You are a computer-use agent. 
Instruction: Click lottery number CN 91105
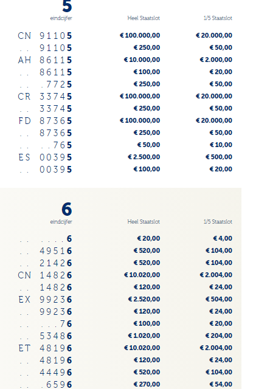45,36
